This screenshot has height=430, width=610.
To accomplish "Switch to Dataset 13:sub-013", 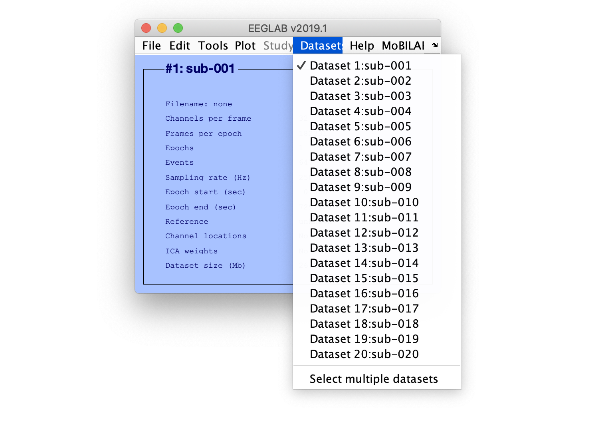I will 364,248.
